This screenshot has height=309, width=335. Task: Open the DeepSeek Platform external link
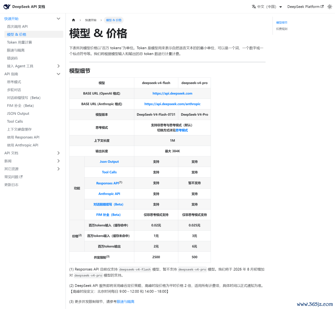tap(305, 7)
